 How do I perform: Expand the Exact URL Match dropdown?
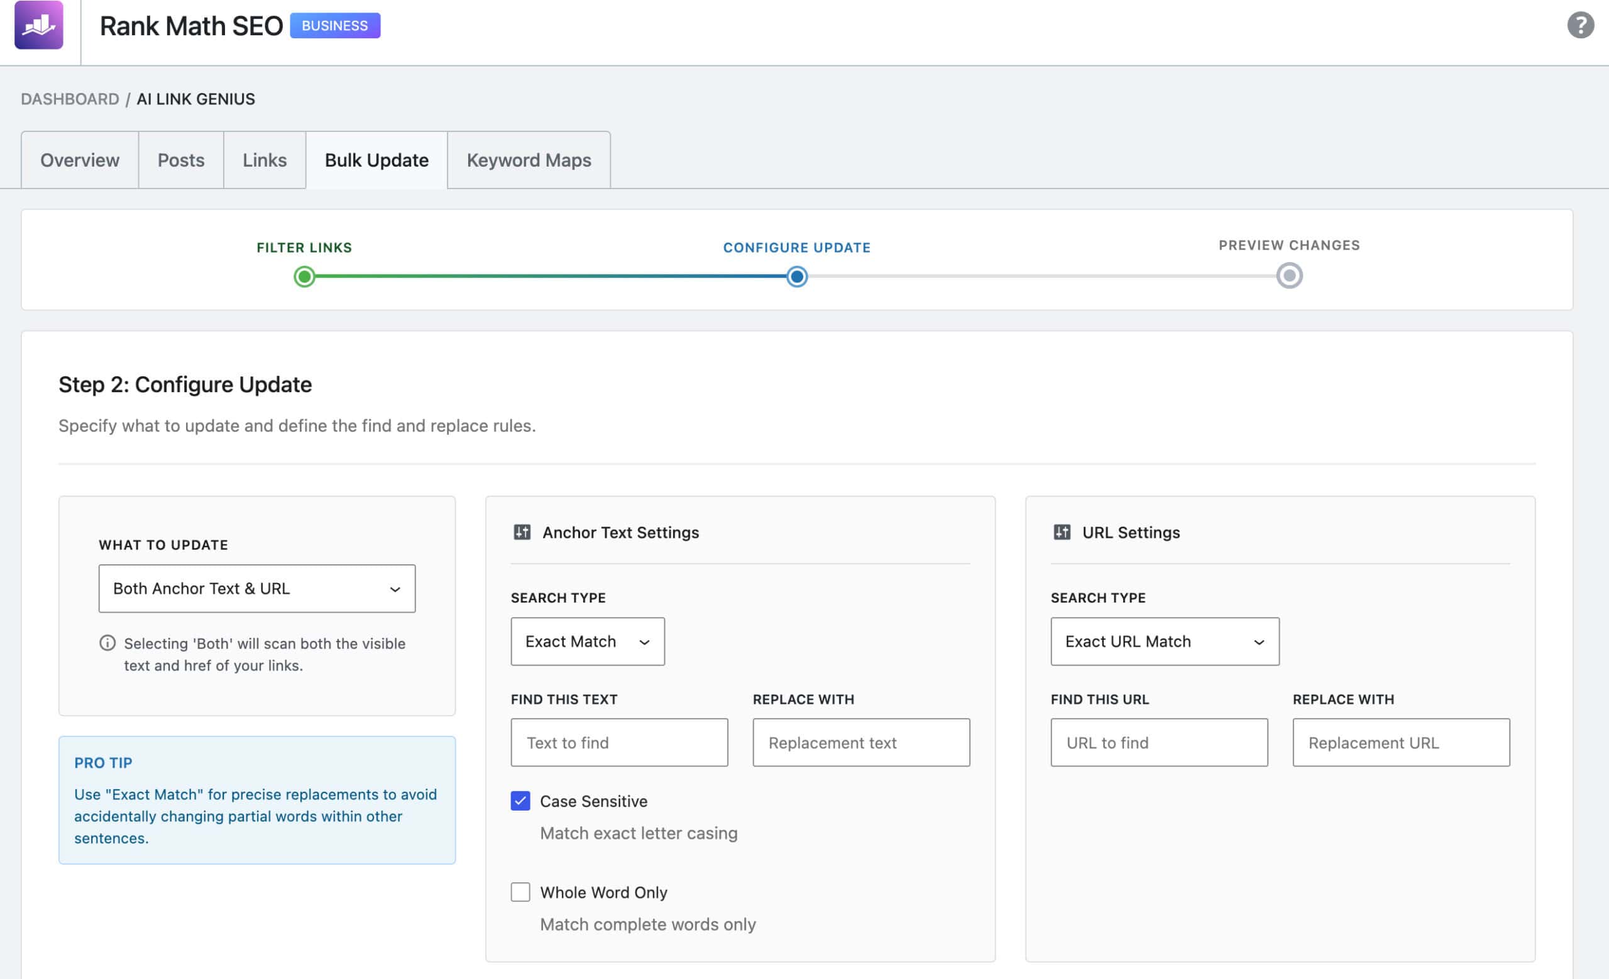pos(1165,642)
